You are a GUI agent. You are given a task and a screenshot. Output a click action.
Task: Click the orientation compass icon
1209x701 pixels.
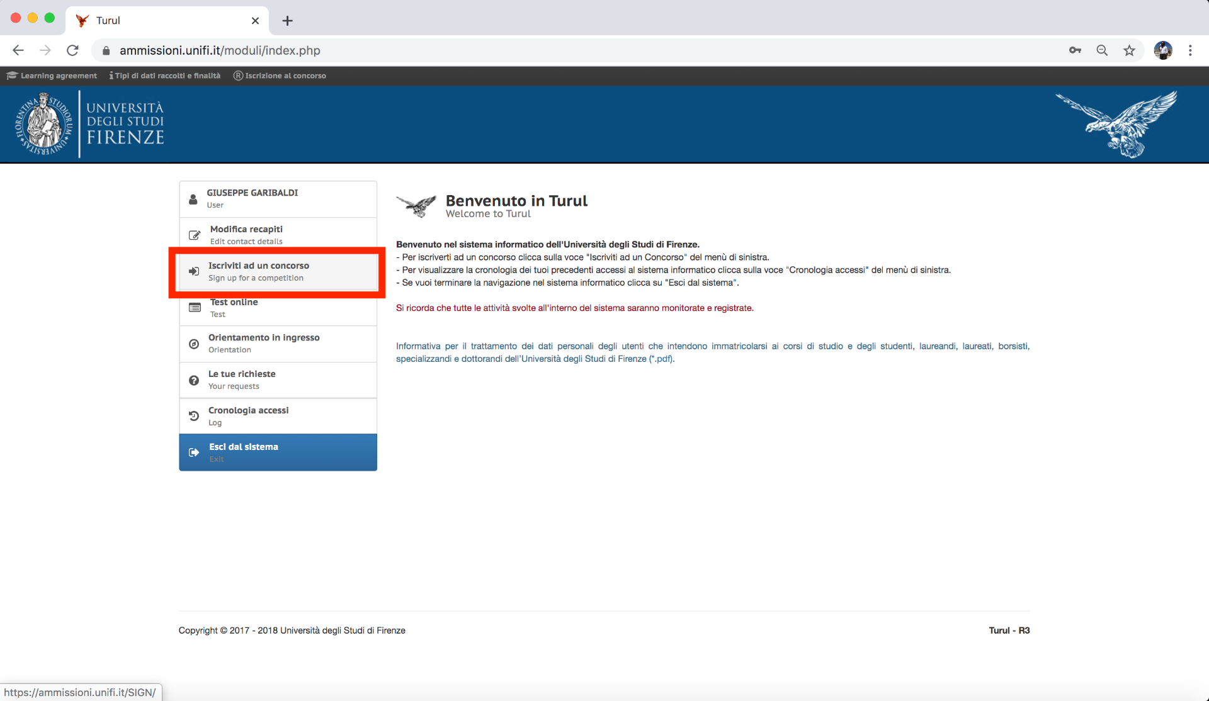pyautogui.click(x=194, y=344)
